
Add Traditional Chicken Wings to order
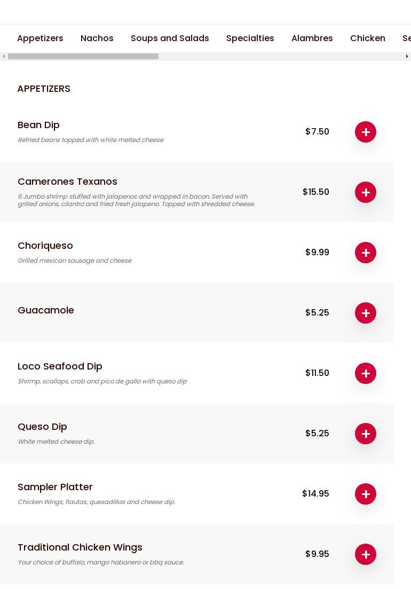tap(366, 554)
